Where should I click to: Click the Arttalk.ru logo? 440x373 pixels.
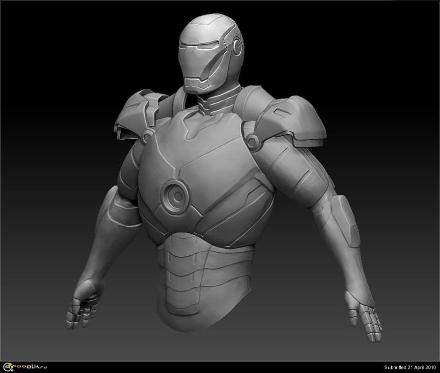point(25,367)
